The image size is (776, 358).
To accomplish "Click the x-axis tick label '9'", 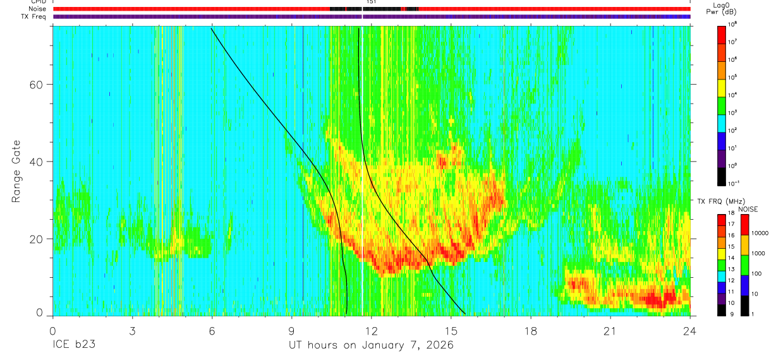I will click(291, 331).
